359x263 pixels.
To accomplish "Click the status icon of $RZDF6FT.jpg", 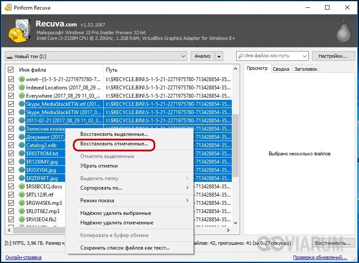I will tap(22, 178).
